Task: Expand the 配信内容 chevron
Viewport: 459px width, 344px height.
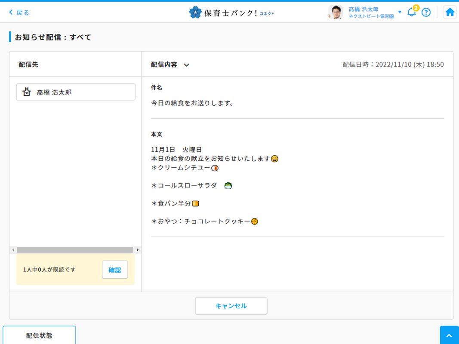Action: coord(187,65)
